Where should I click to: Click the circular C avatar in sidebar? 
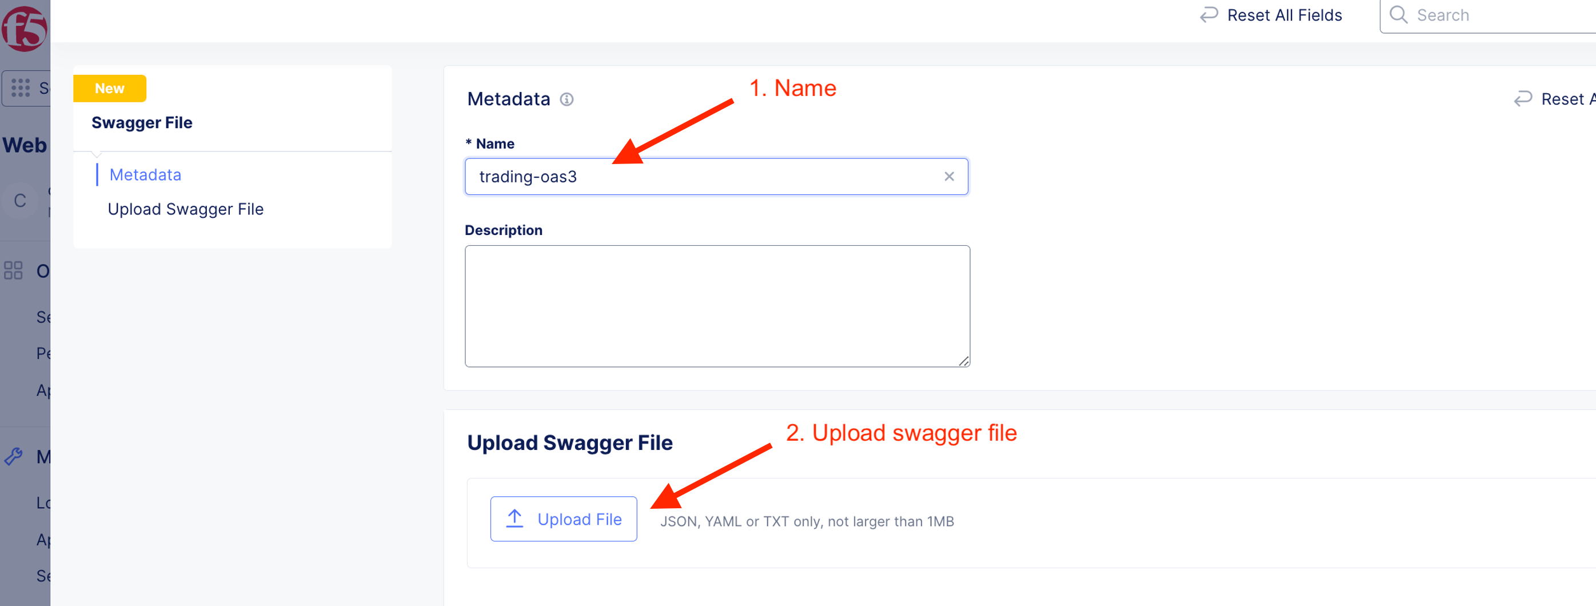[x=20, y=200]
